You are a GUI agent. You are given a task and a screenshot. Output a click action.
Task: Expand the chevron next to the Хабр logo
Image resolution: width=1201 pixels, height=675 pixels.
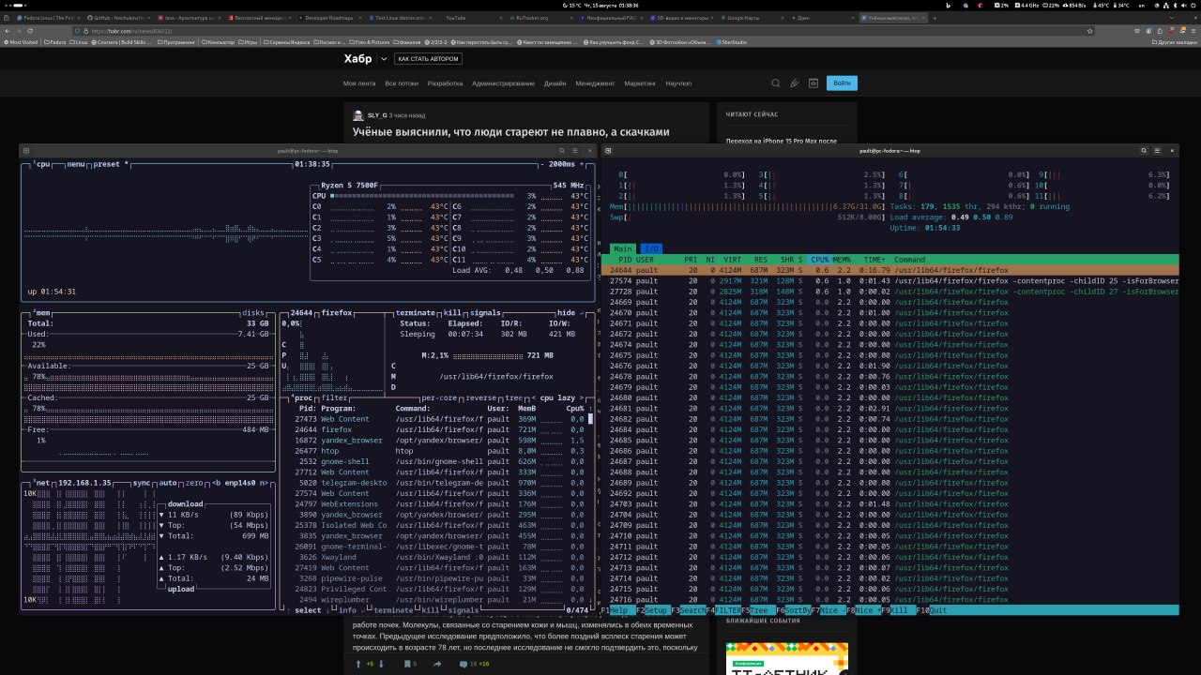tap(383, 59)
